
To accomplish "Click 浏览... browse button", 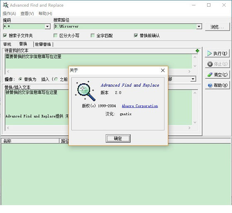I will point(217,27).
